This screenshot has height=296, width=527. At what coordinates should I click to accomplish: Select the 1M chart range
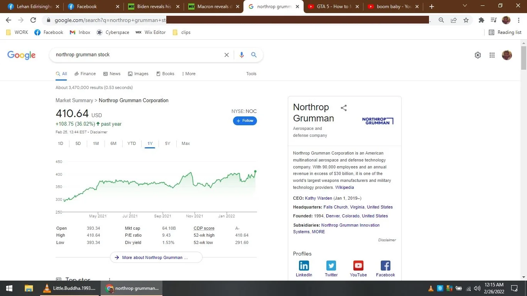pyautogui.click(x=96, y=143)
